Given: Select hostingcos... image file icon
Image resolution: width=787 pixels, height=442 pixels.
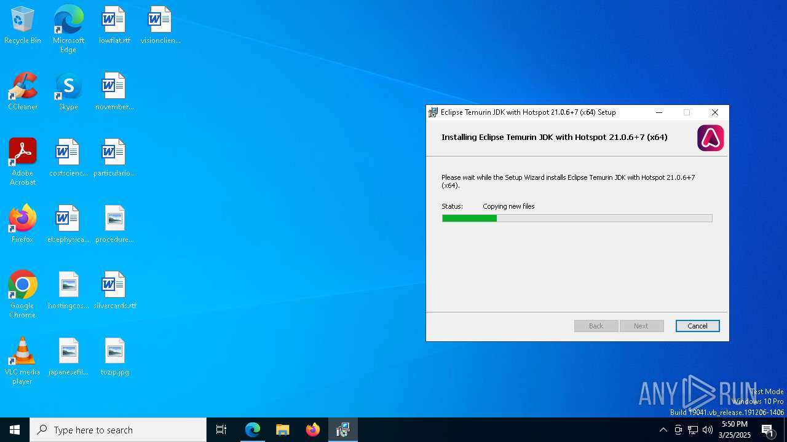Looking at the screenshot, I should (68, 291).
